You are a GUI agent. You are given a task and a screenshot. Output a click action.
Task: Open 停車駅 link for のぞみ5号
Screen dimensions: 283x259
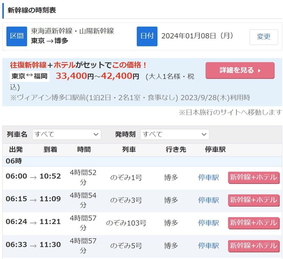click(x=208, y=246)
